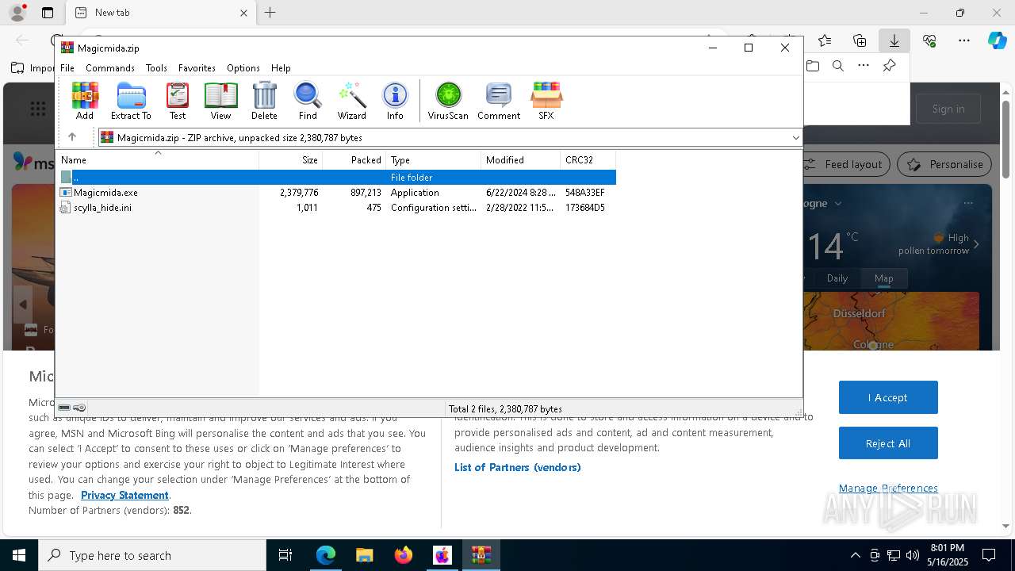Switch weather widget to Daily tab

[x=837, y=278]
